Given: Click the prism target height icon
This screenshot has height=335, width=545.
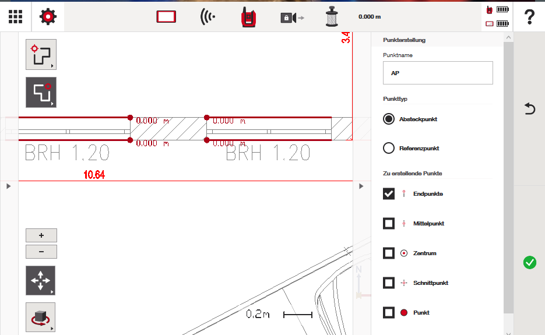Looking at the screenshot, I should click(x=332, y=17).
